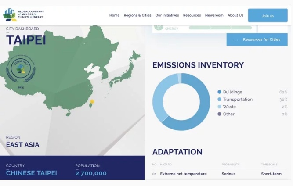Click the Global Covenant of Mayors logo
Screen dimensions: 293x186
tap(24, 14)
